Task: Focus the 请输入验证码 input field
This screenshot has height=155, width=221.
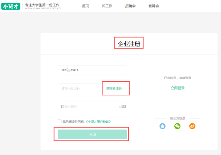Action: pyautogui.click(x=80, y=88)
